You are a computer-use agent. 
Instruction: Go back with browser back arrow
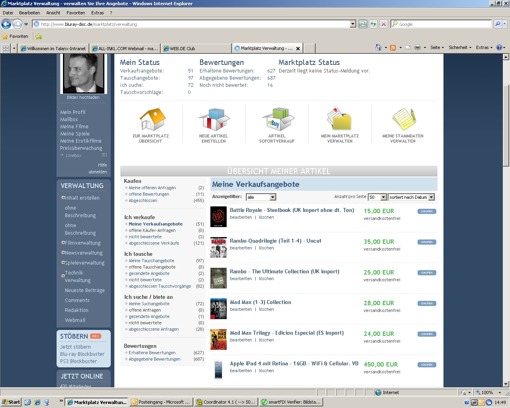[6, 24]
